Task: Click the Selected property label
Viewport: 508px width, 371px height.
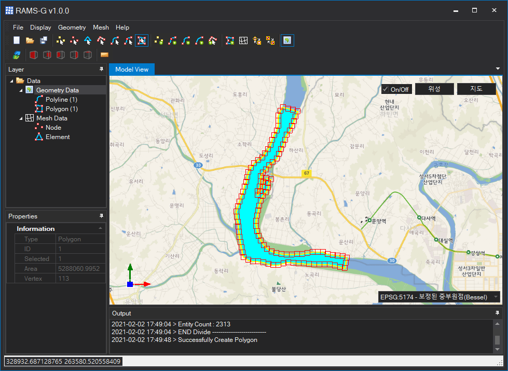Action: click(x=37, y=258)
